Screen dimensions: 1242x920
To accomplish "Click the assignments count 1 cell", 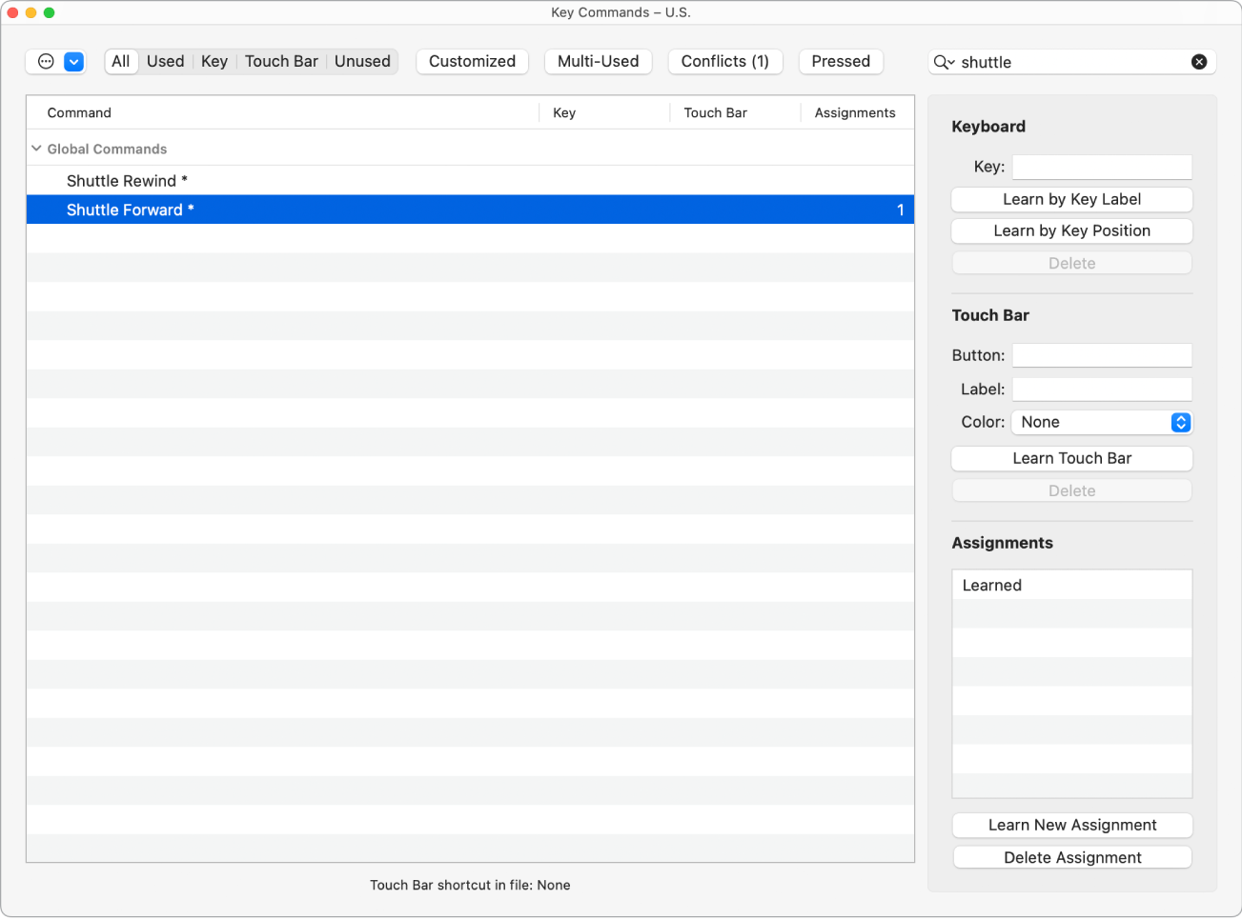I will [x=900, y=210].
